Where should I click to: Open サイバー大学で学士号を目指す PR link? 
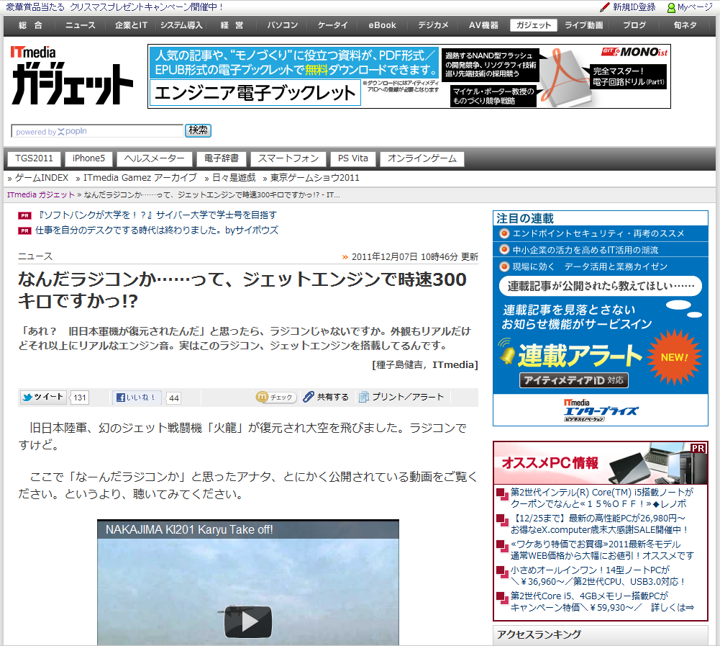pyautogui.click(x=156, y=215)
